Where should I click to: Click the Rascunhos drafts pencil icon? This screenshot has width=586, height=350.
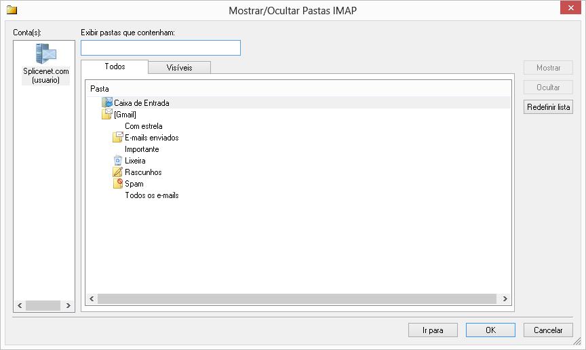pyautogui.click(x=118, y=172)
